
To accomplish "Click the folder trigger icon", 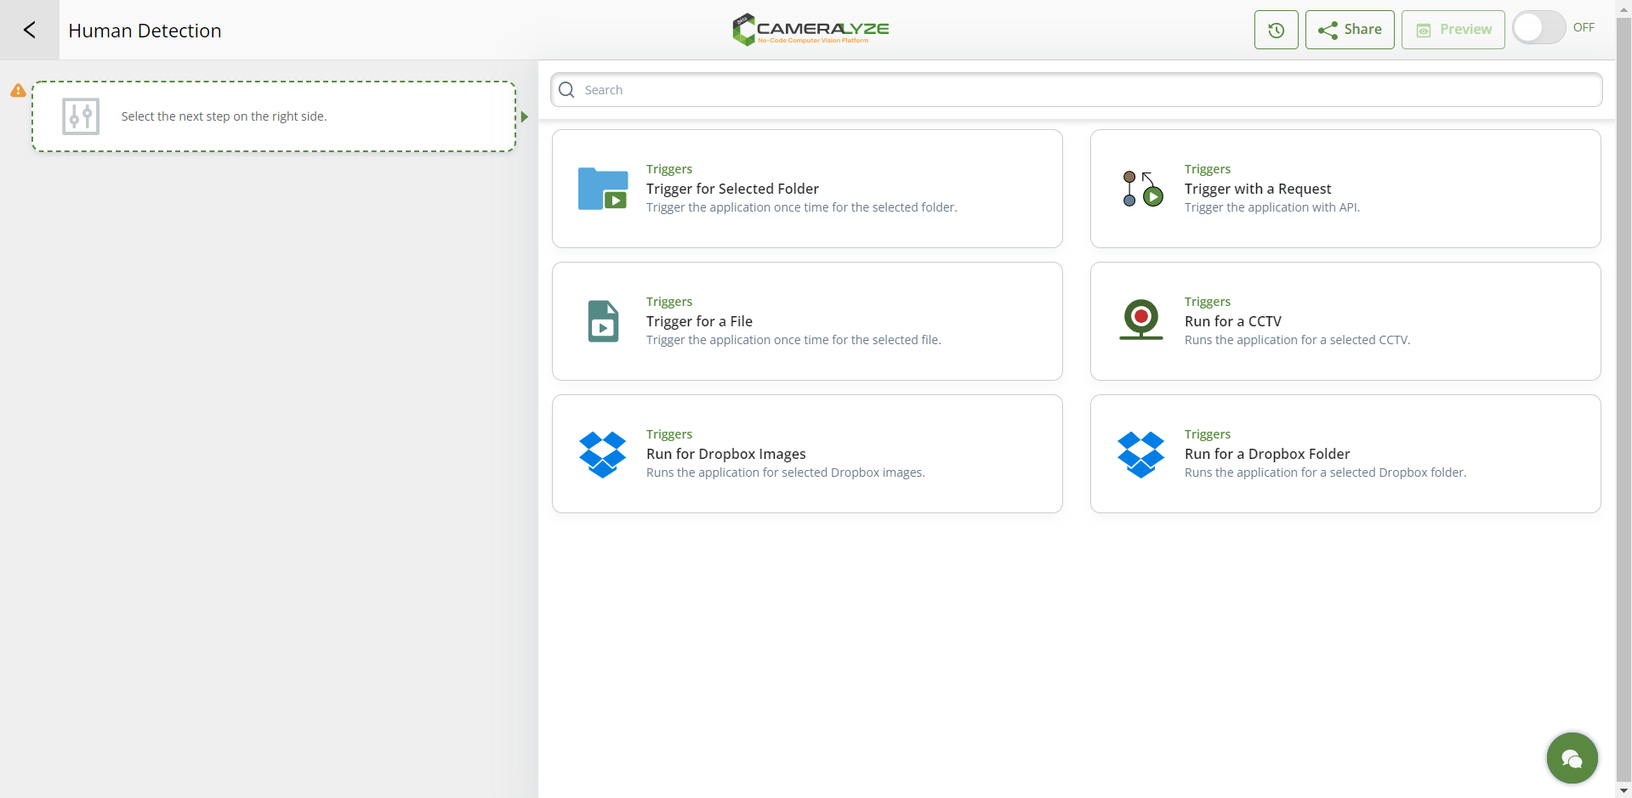I will coord(603,189).
